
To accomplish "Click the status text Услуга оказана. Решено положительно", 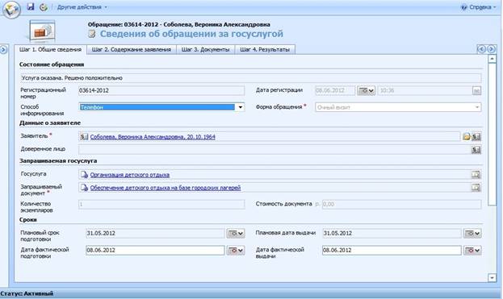I will point(72,78).
